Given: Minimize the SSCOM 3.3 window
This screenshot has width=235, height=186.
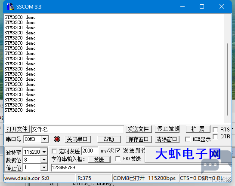Looking at the screenshot, I should (x=182, y=6).
